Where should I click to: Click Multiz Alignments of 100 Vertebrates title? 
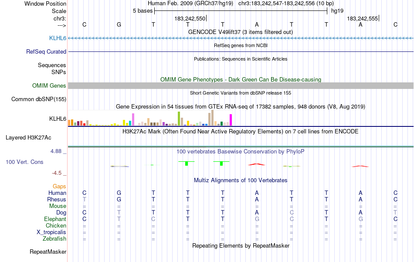pyautogui.click(x=241, y=180)
